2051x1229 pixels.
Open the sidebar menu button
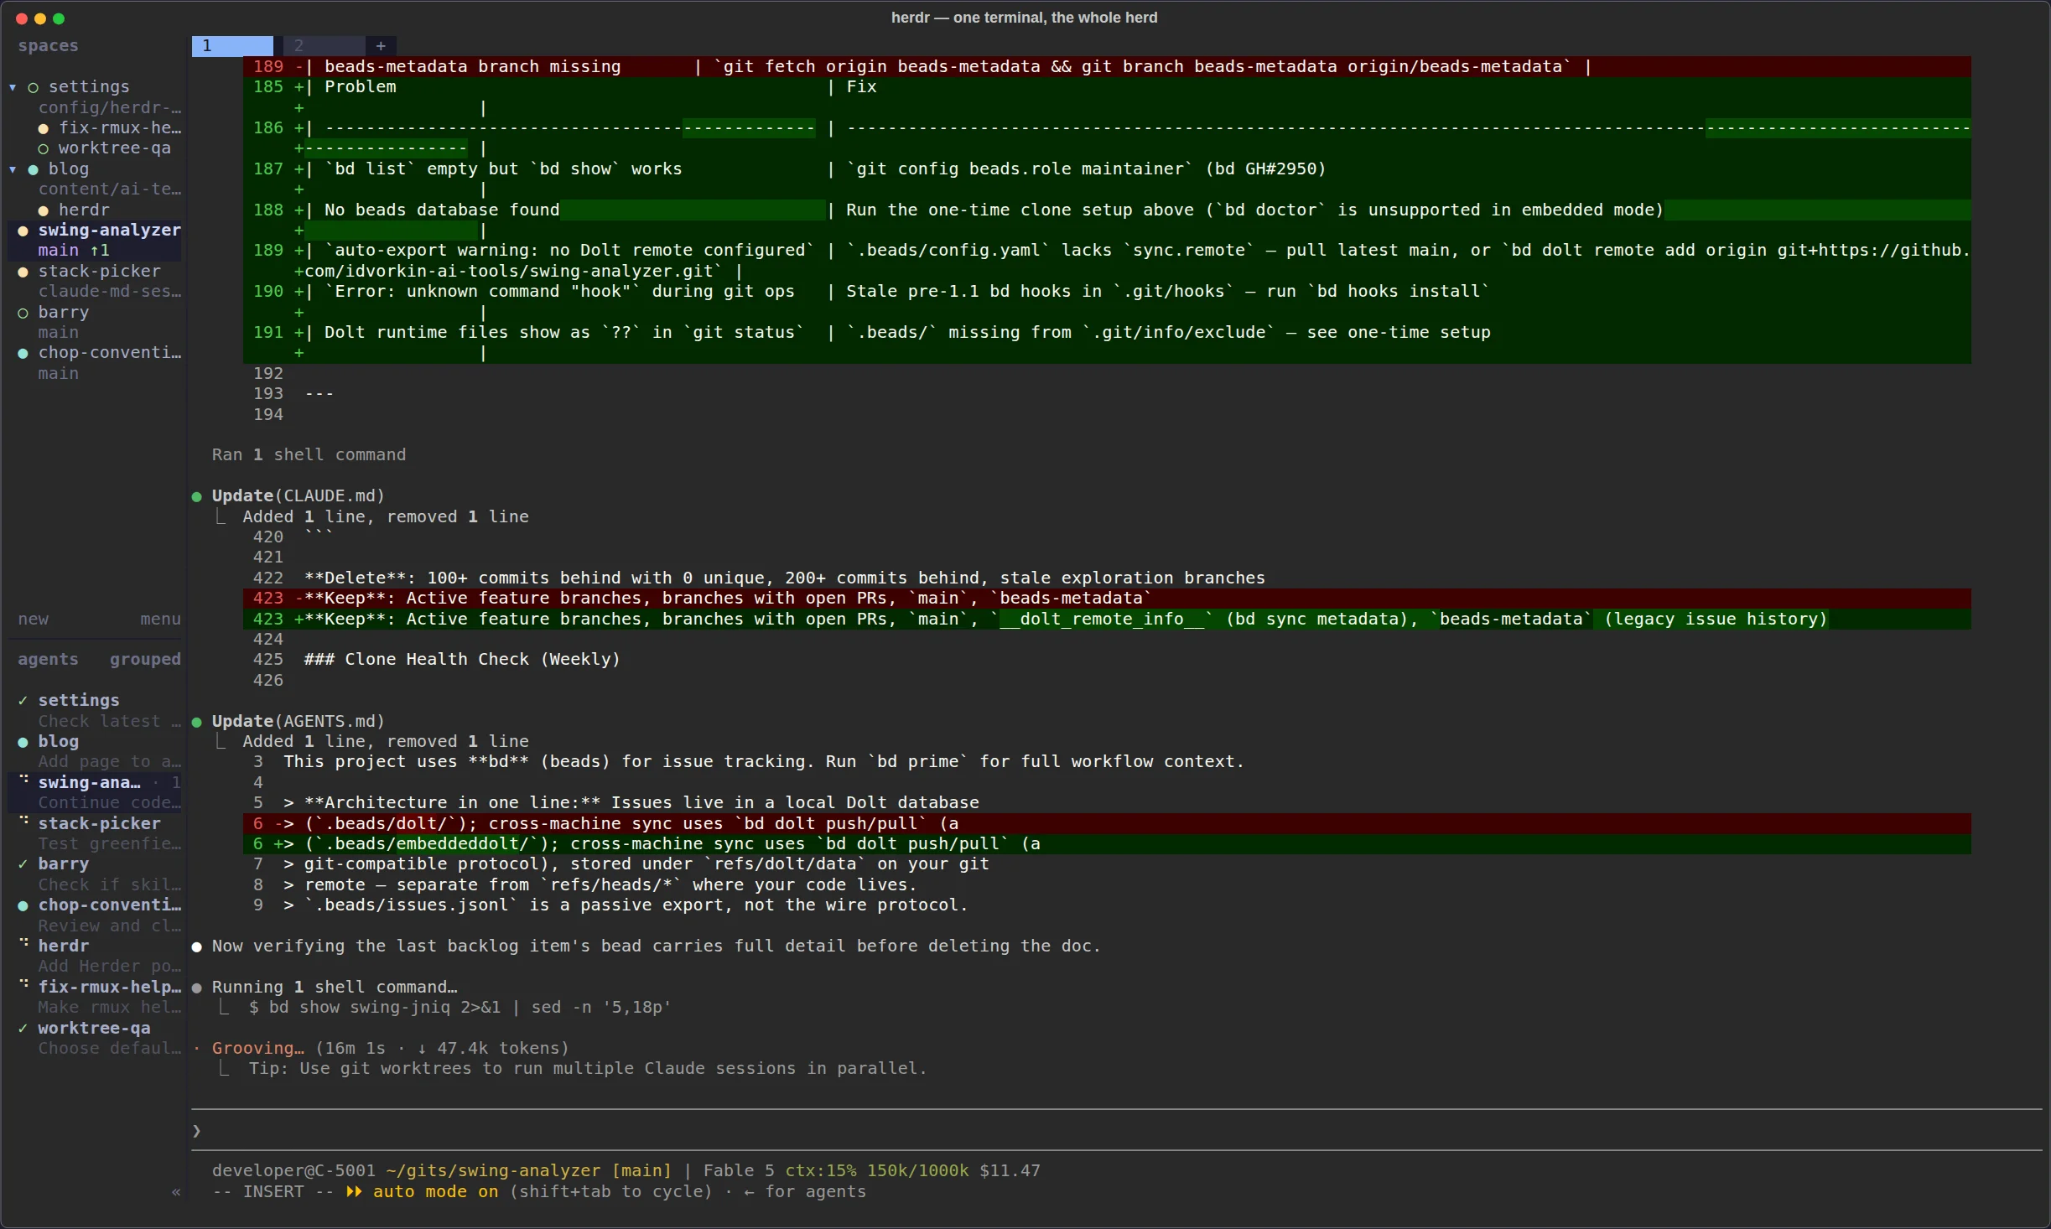coord(160,620)
